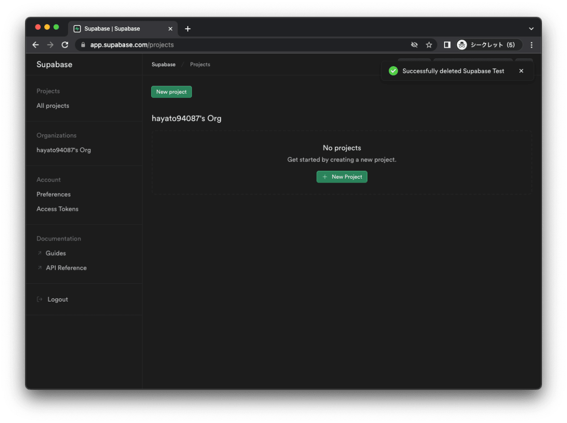567x423 pixels.
Task: Close the Supabase browser tab
Action: (171, 29)
